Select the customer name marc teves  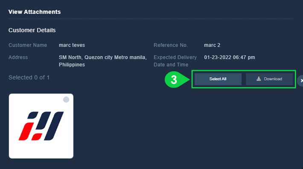72,45
